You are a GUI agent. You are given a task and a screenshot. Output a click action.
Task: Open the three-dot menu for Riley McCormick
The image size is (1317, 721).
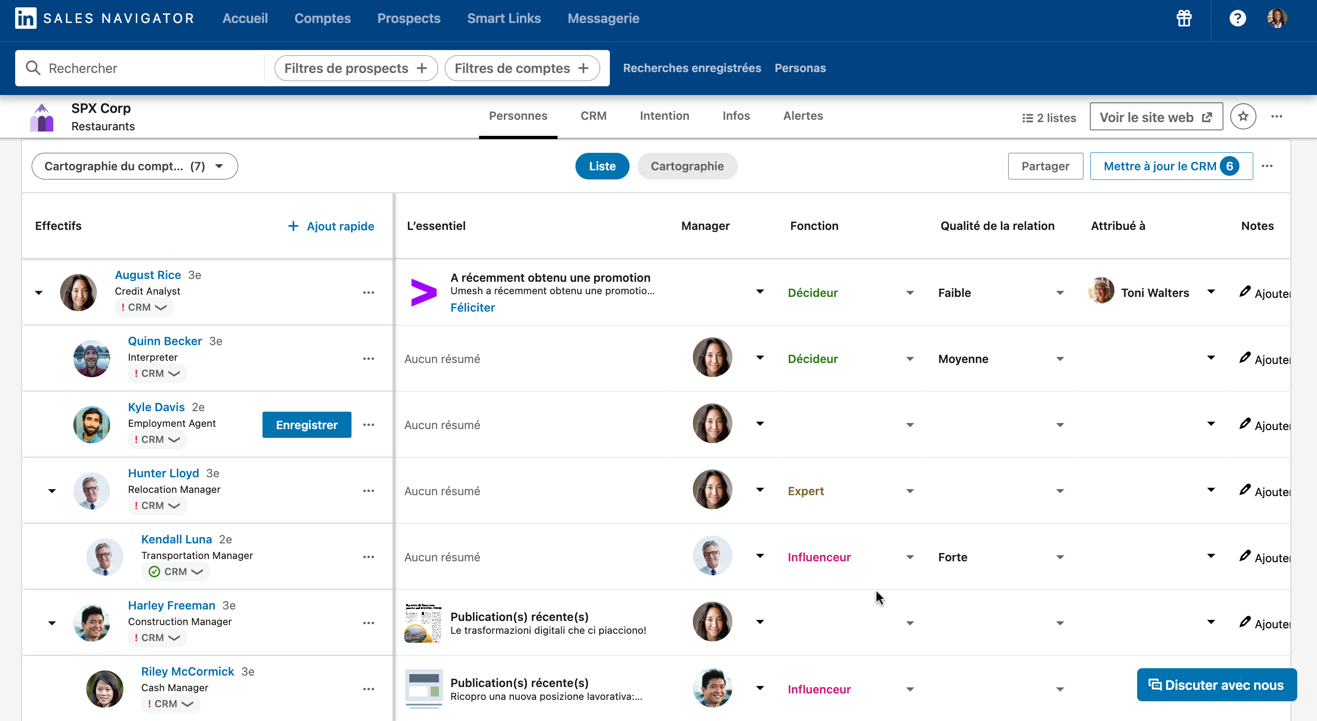(x=368, y=689)
